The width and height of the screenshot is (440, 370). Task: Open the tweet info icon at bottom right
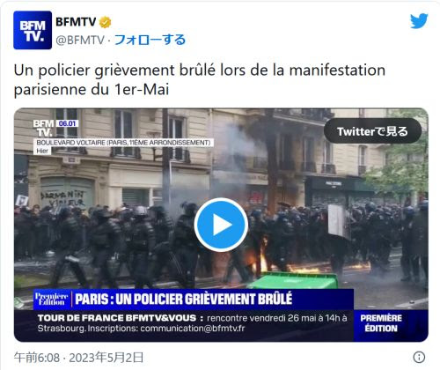click(419, 357)
